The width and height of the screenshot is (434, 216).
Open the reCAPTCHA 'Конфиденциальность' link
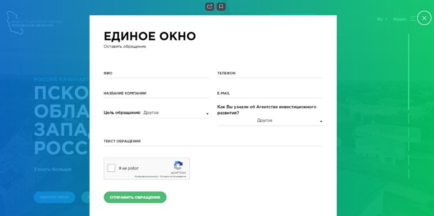click(146, 176)
